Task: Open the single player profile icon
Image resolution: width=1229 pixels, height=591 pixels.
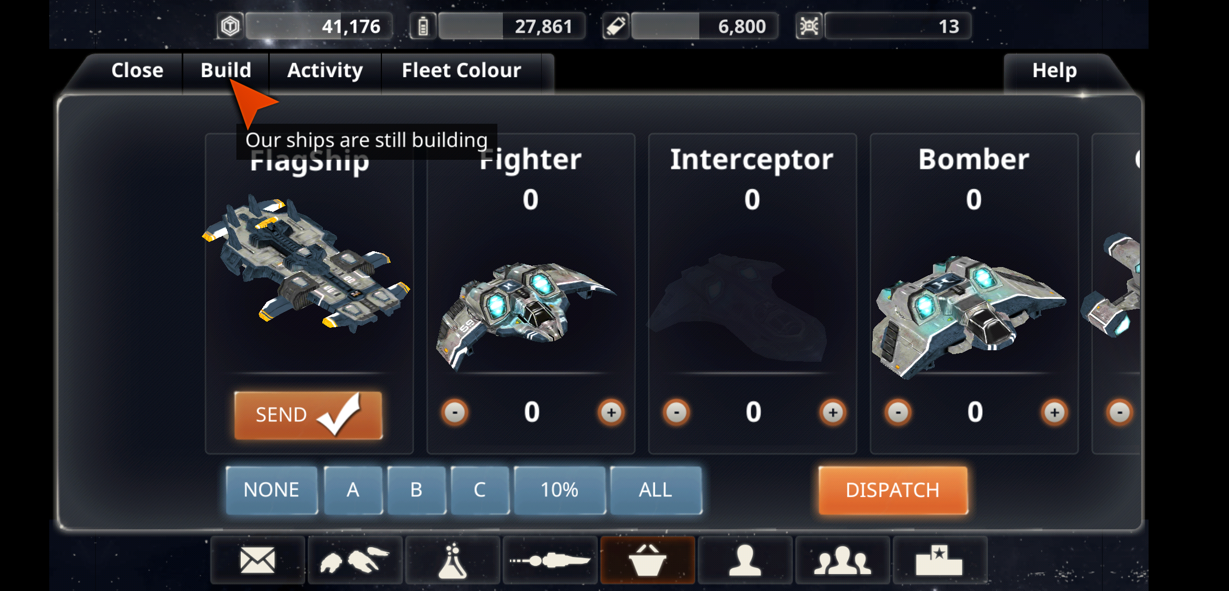Action: coord(745,560)
